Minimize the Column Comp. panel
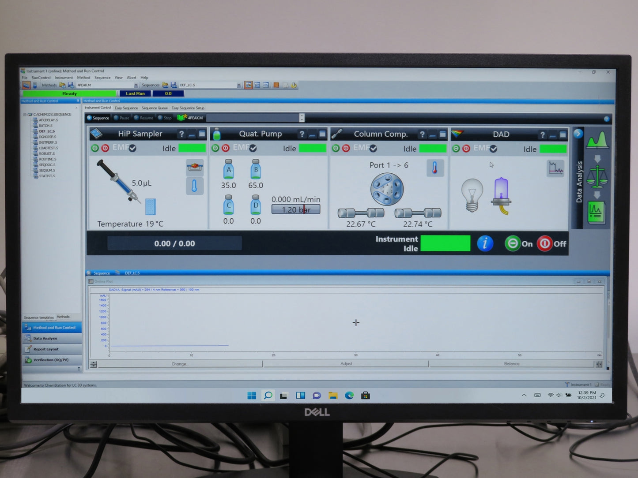Viewport: 638px width, 478px height. point(433,134)
